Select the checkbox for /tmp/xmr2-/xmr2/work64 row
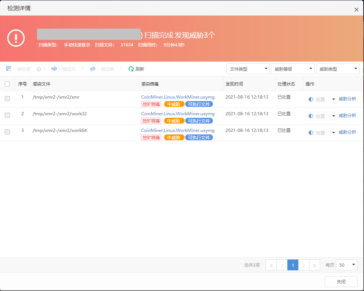This screenshot has width=364, height=291. point(7,132)
